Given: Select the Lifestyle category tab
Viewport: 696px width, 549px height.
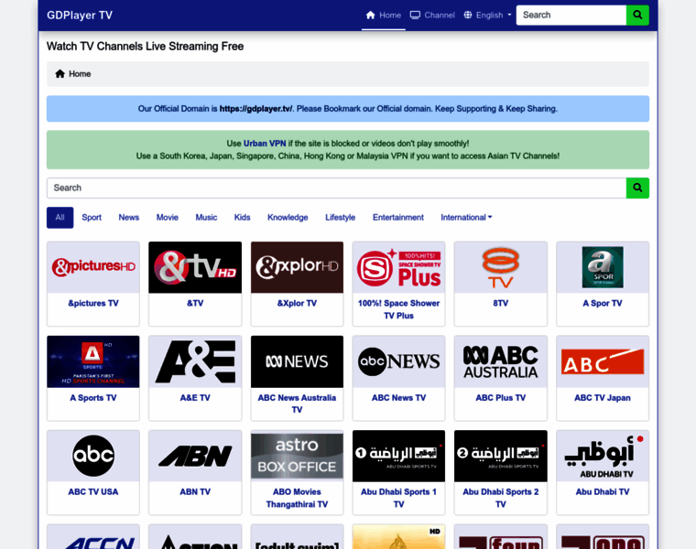Looking at the screenshot, I should pyautogui.click(x=340, y=217).
